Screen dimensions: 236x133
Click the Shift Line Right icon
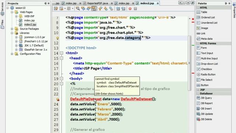point(123,8)
